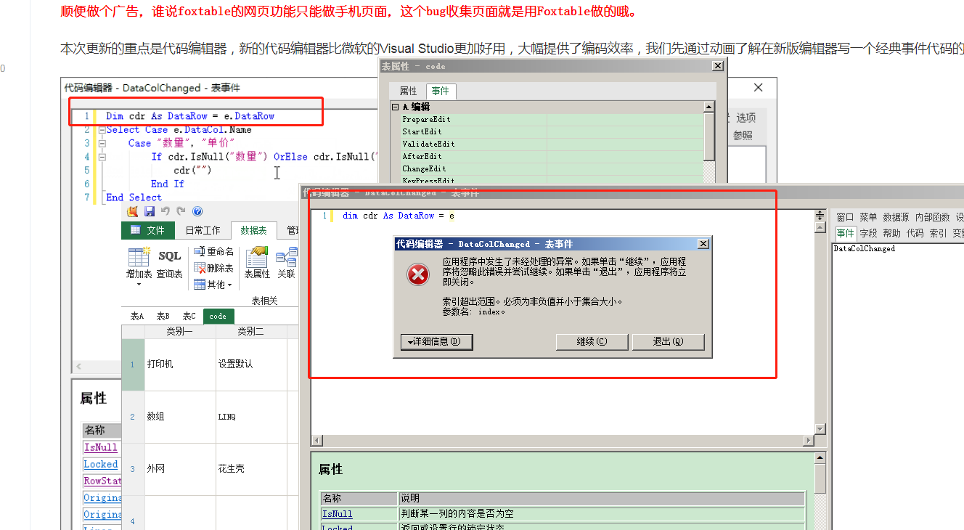Screen dimensions: 964x530
Task: Open the 数据源 tab in right code editor
Action: click(x=896, y=217)
